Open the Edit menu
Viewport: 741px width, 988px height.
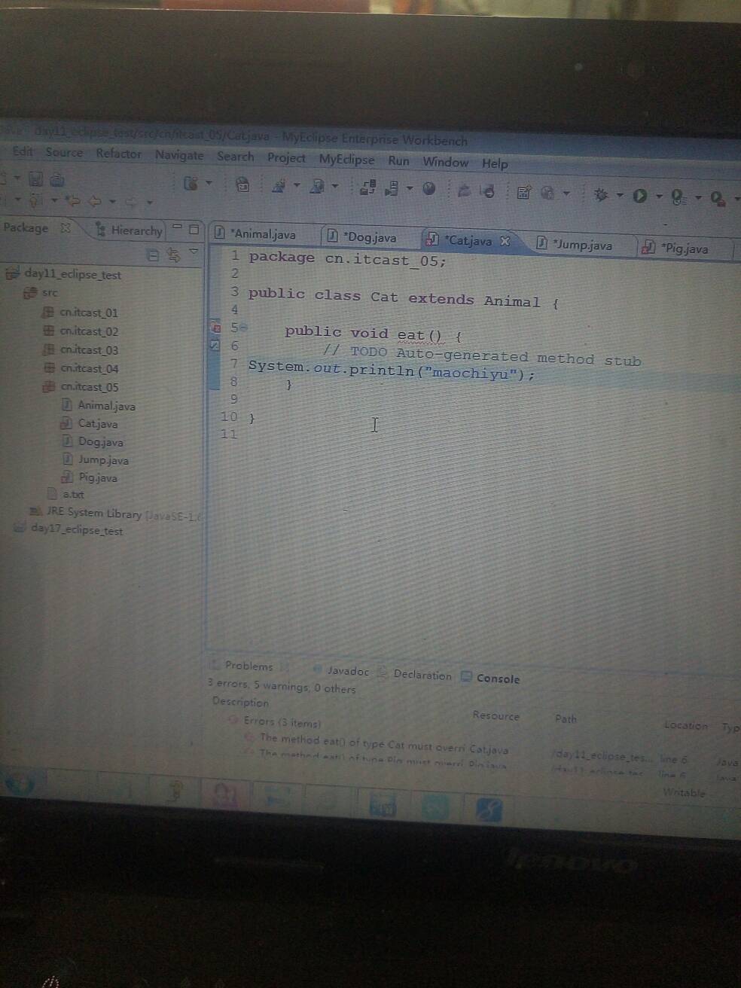tap(23, 151)
